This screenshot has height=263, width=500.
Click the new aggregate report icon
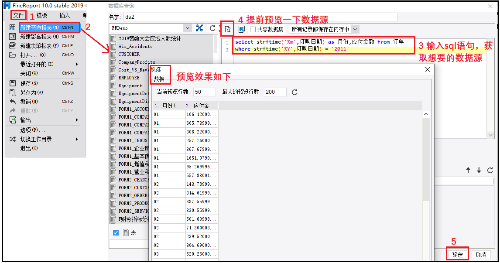tap(13, 37)
